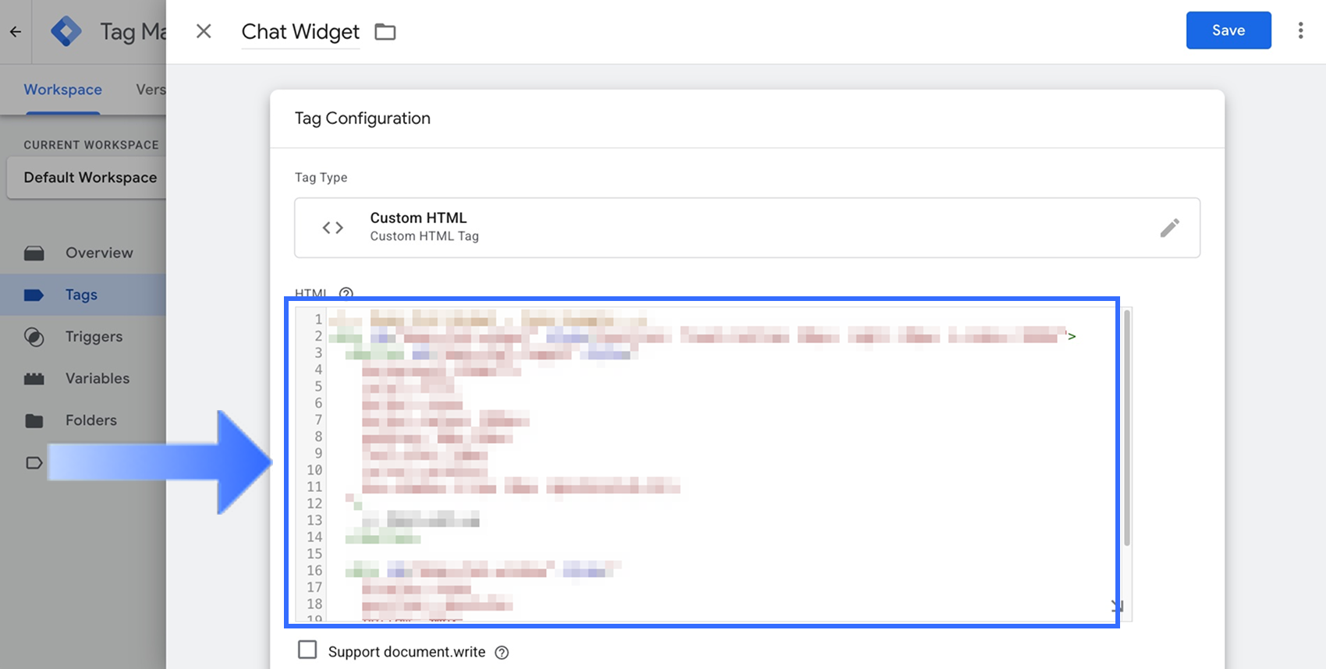Click the code editor vertical scrollbar

point(1126,429)
